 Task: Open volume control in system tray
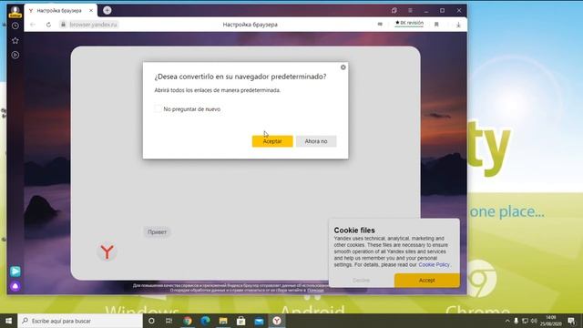[534, 321]
